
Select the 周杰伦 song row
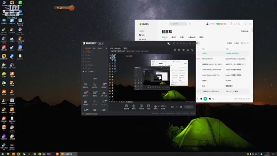coord(222,81)
